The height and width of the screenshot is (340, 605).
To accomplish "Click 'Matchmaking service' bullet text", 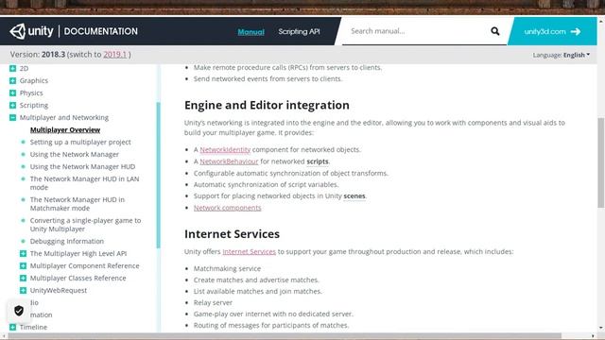I will (227, 268).
